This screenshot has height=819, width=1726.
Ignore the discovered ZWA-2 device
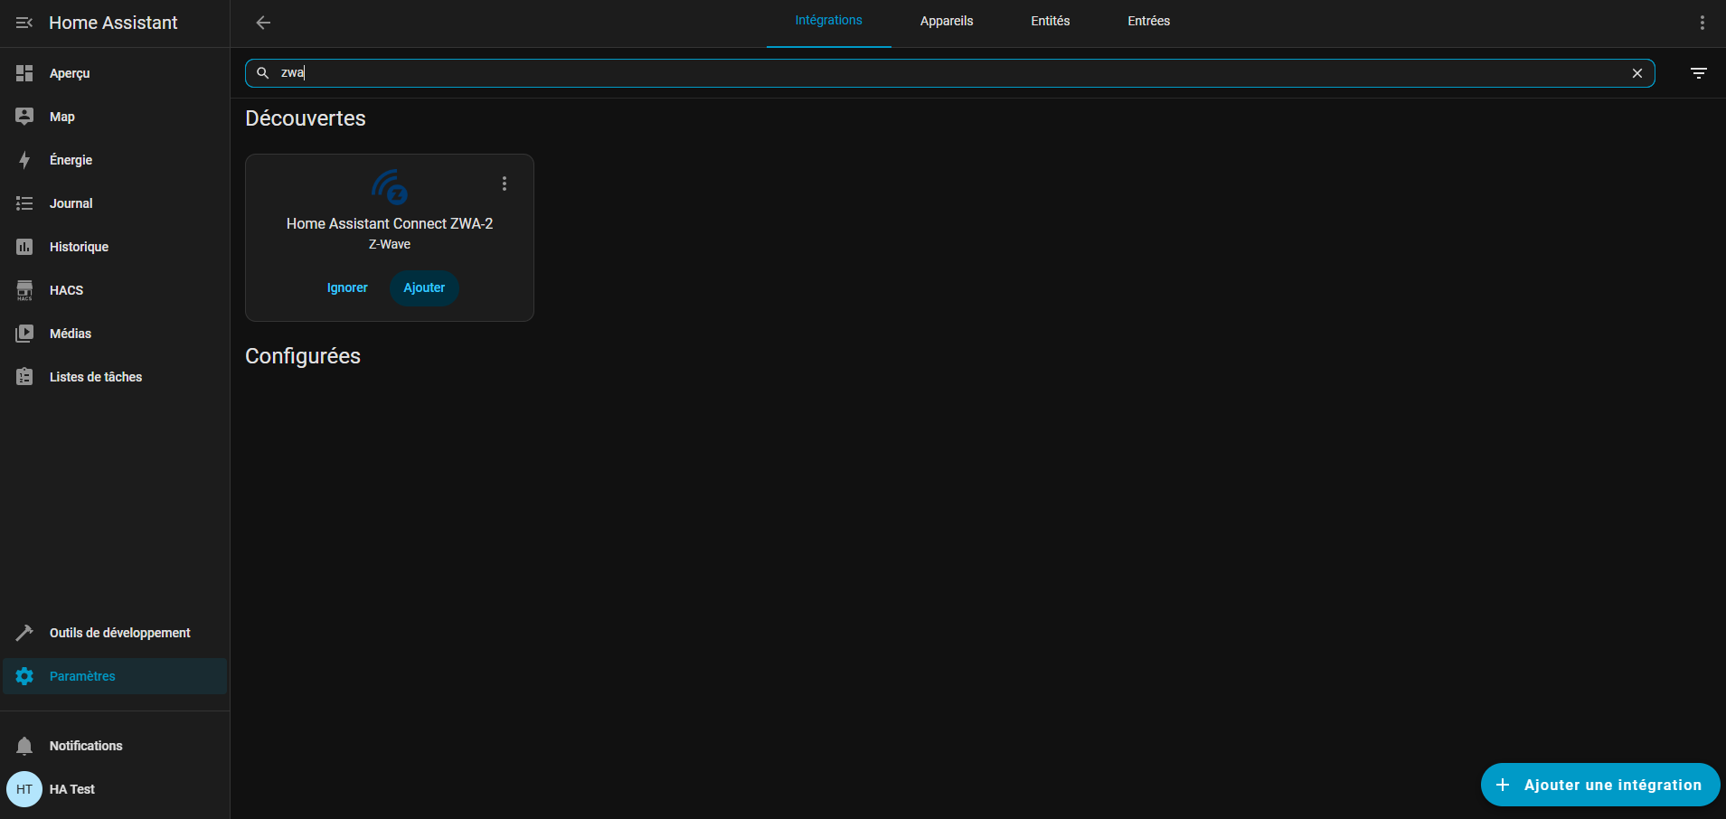tap(347, 287)
